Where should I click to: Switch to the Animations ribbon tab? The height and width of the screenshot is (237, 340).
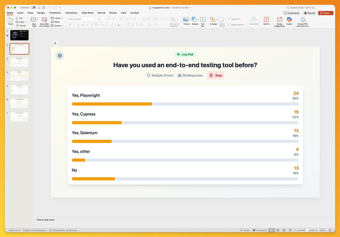pos(71,13)
